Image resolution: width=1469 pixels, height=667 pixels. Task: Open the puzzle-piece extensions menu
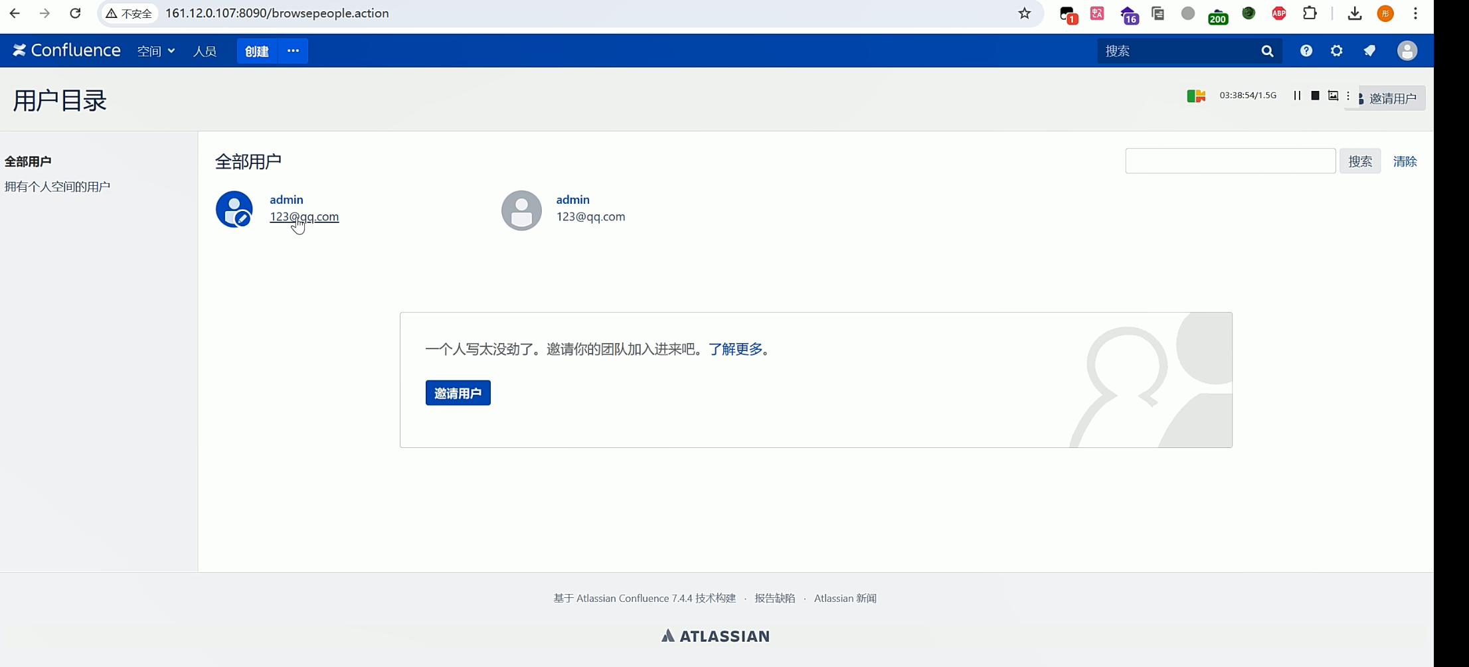(1310, 13)
